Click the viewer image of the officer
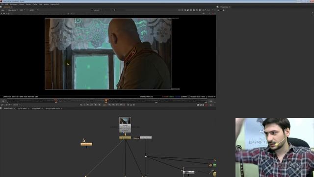Image resolution: width=314 pixels, height=177 pixels. point(108,54)
